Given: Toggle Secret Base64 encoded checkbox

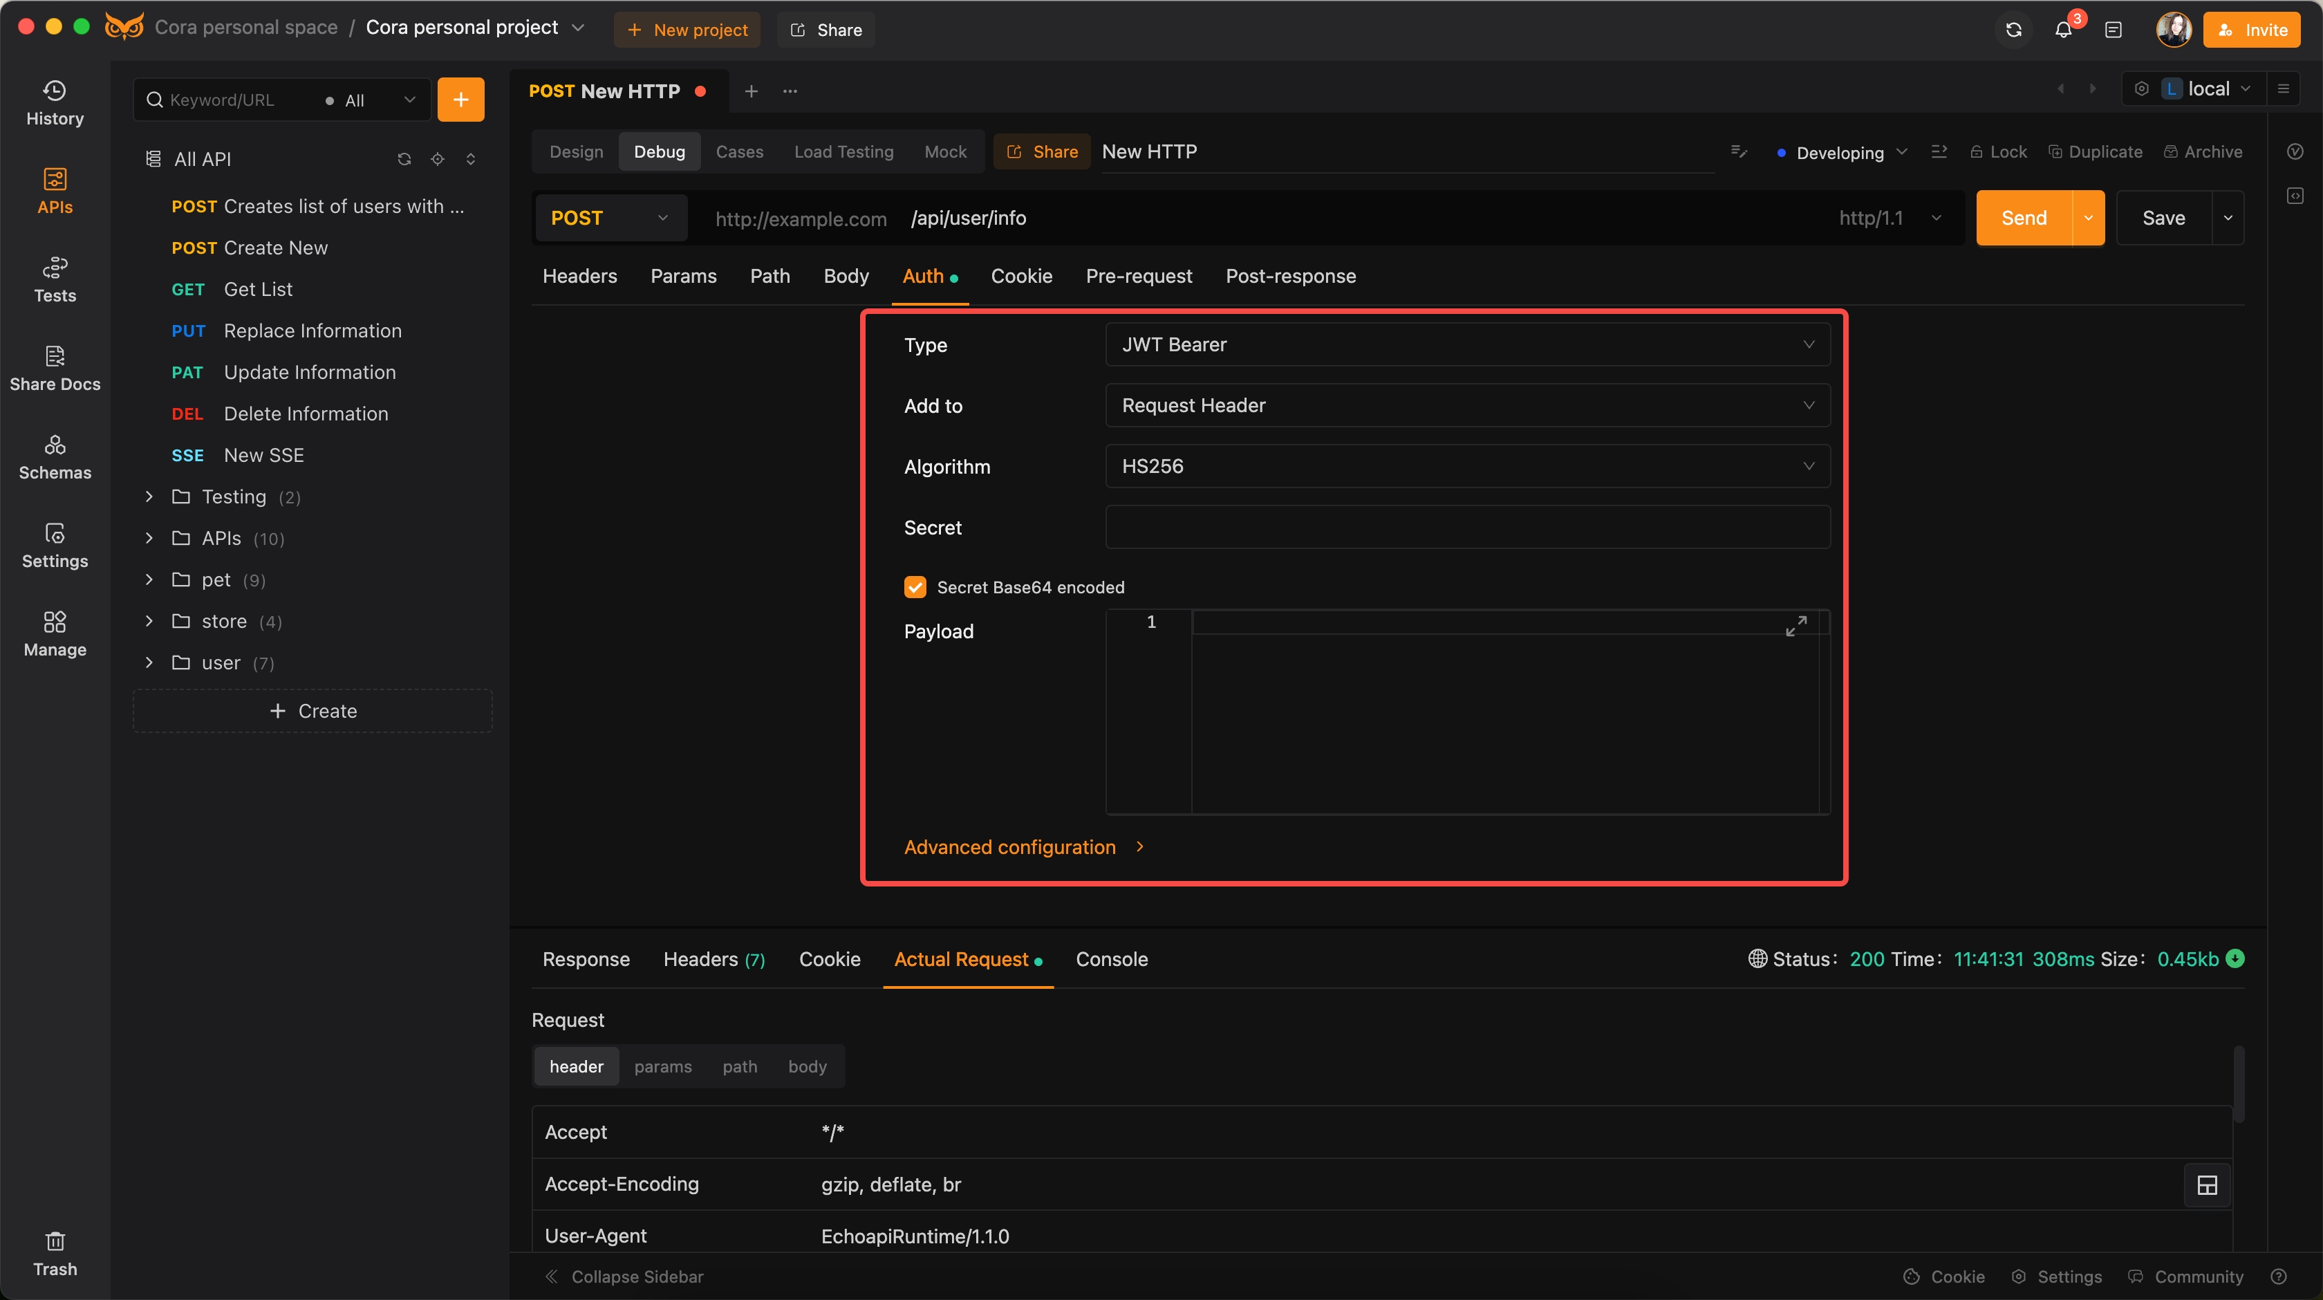Looking at the screenshot, I should (x=916, y=587).
